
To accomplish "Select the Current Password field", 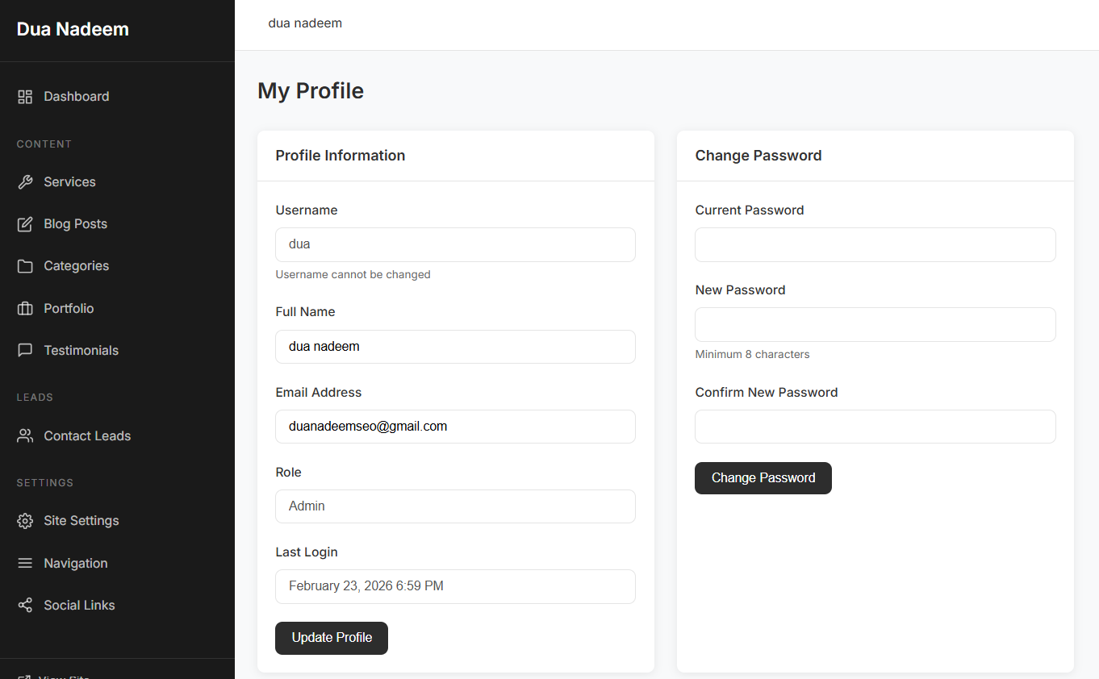I will coord(875,245).
